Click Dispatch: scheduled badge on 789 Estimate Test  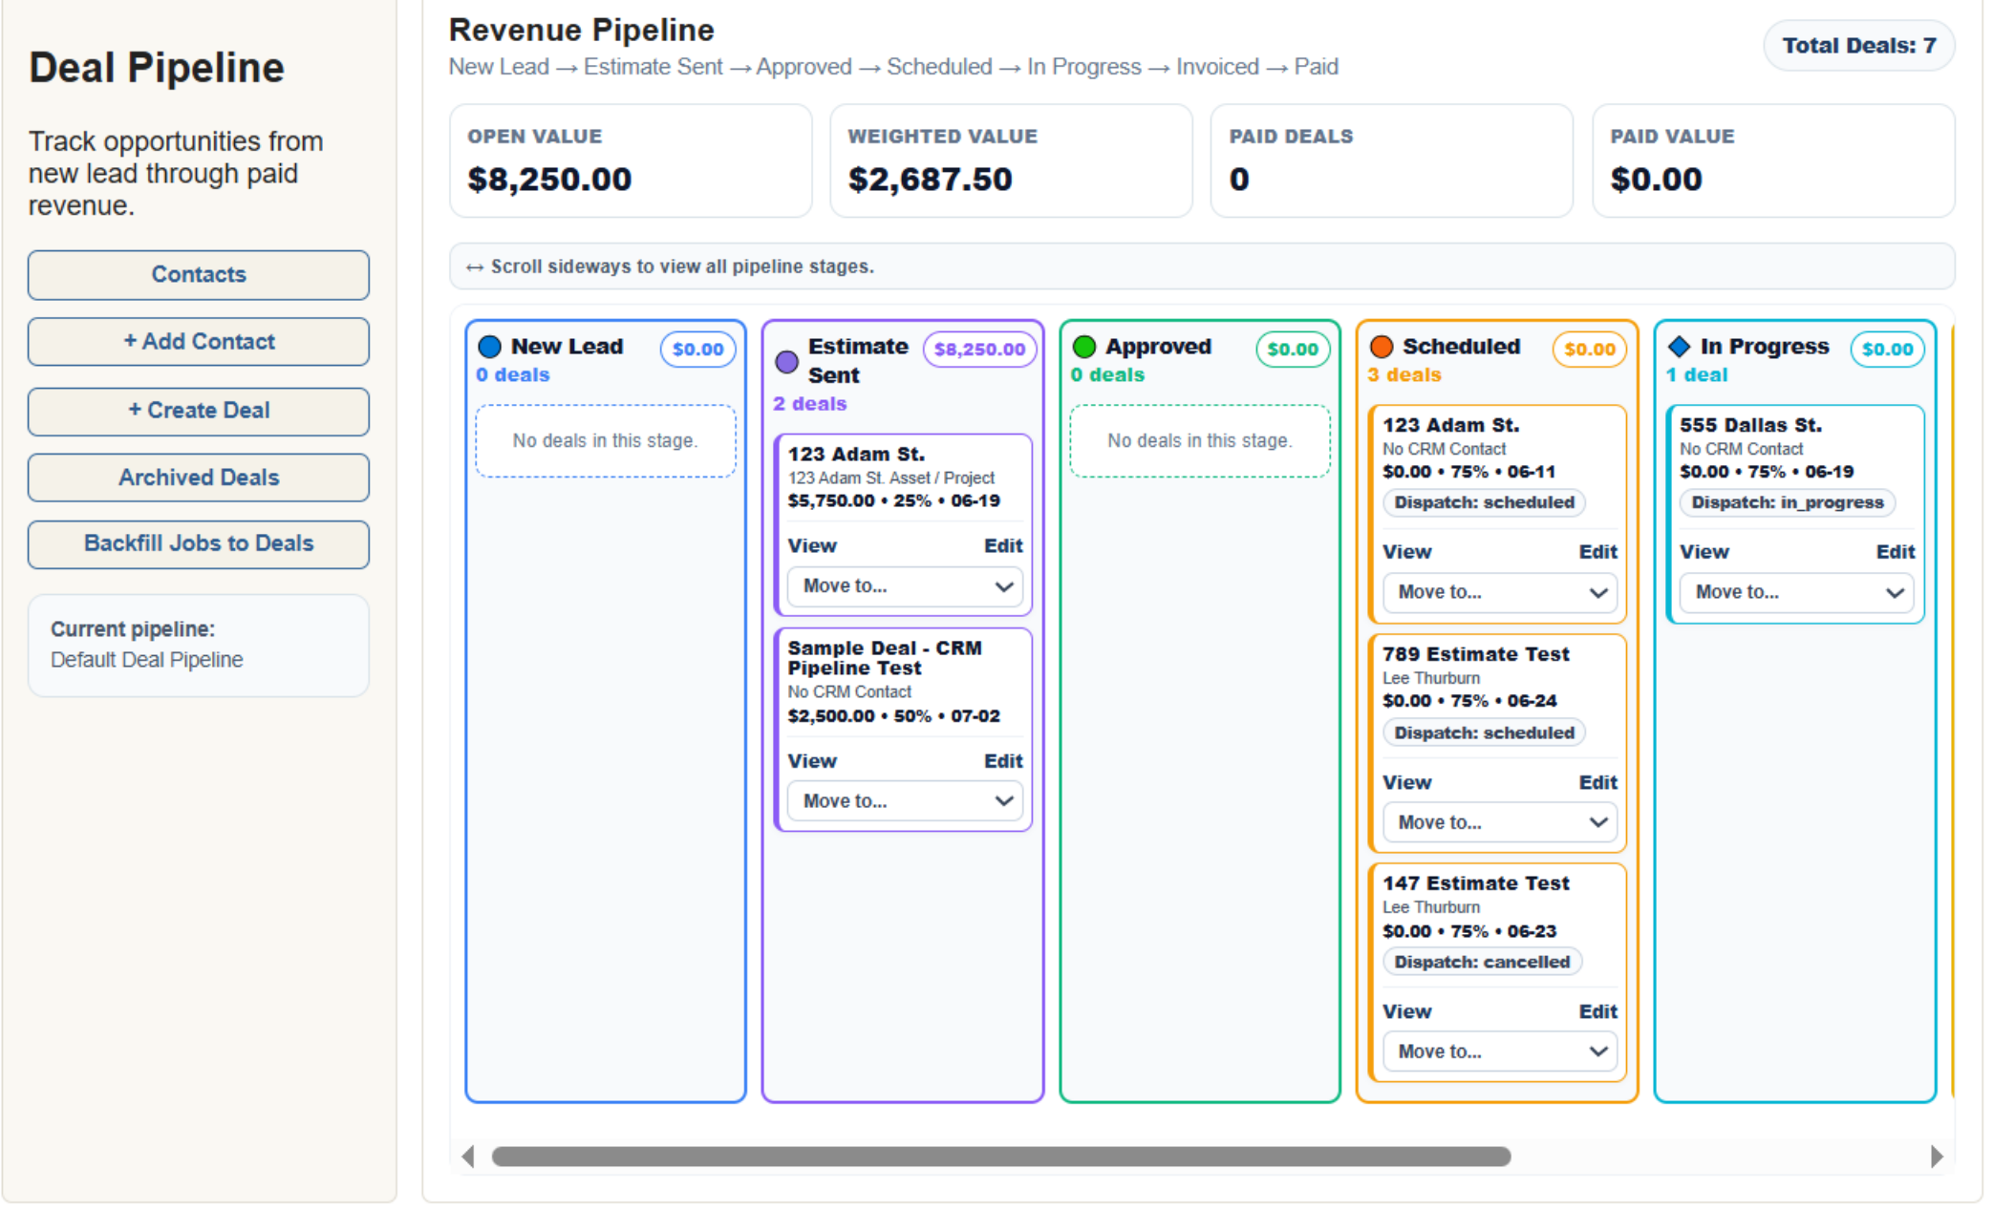[x=1484, y=733]
